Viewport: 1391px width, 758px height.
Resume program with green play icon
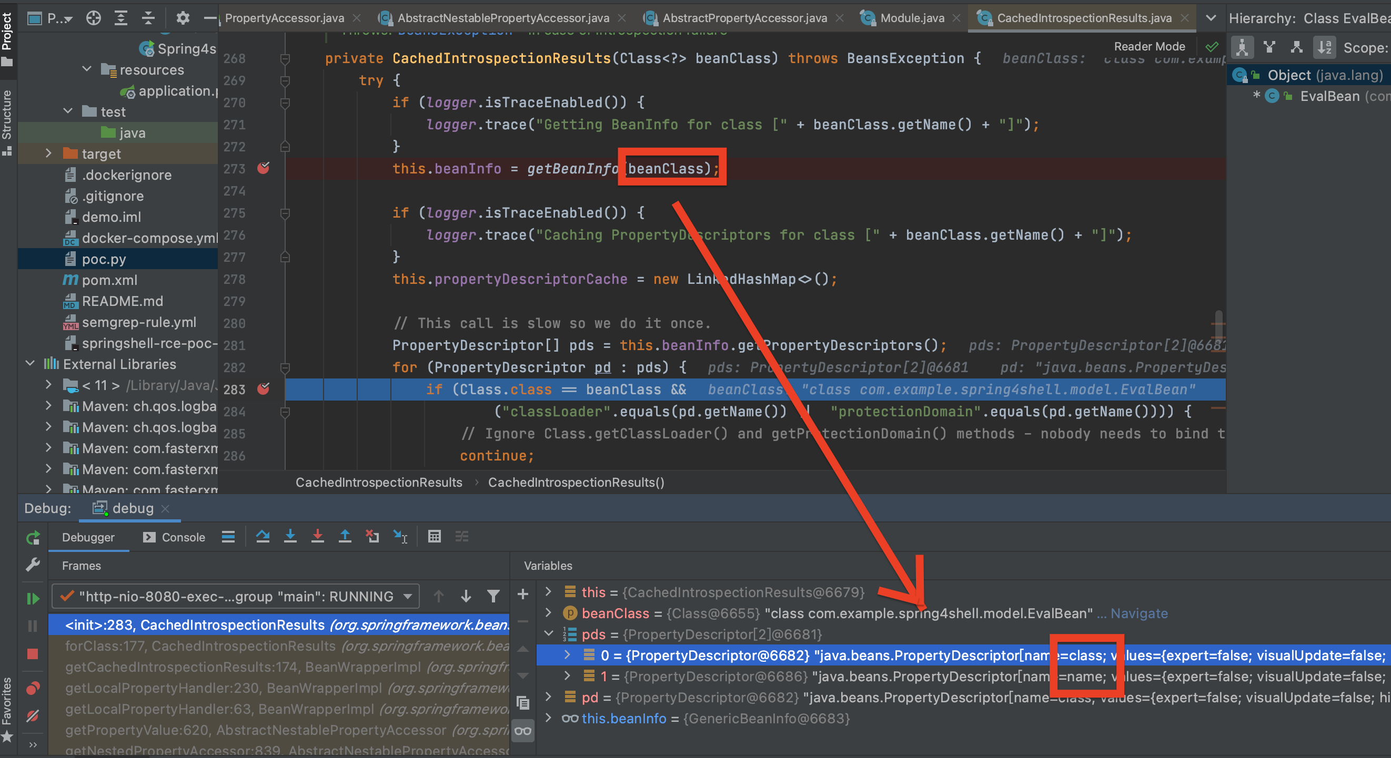tap(33, 598)
